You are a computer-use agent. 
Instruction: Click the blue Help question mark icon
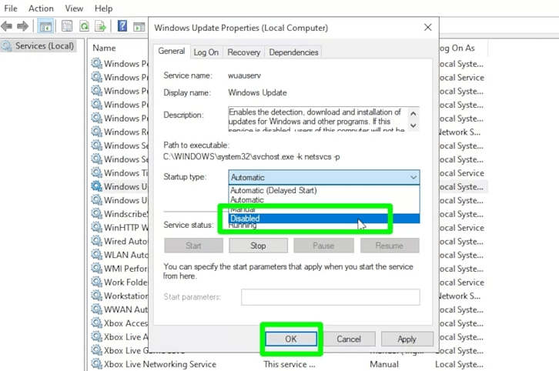coord(122,25)
